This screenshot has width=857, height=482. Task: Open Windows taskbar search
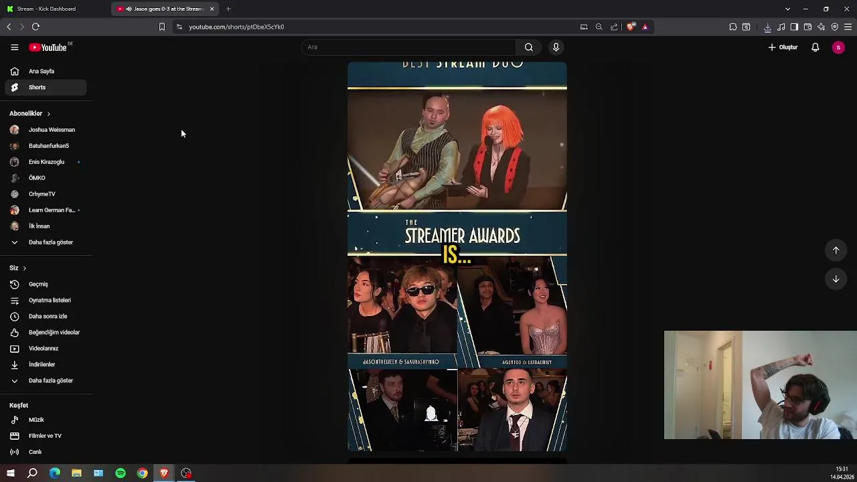[32, 473]
